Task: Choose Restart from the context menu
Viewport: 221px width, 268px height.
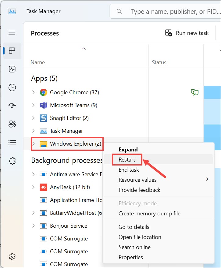Action: tap(127, 159)
